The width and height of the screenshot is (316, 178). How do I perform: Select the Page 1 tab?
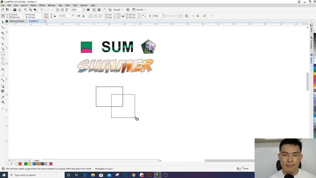click(x=37, y=160)
